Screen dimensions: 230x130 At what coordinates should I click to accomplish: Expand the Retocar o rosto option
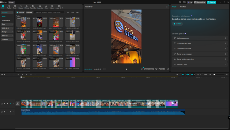click(x=225, y=65)
